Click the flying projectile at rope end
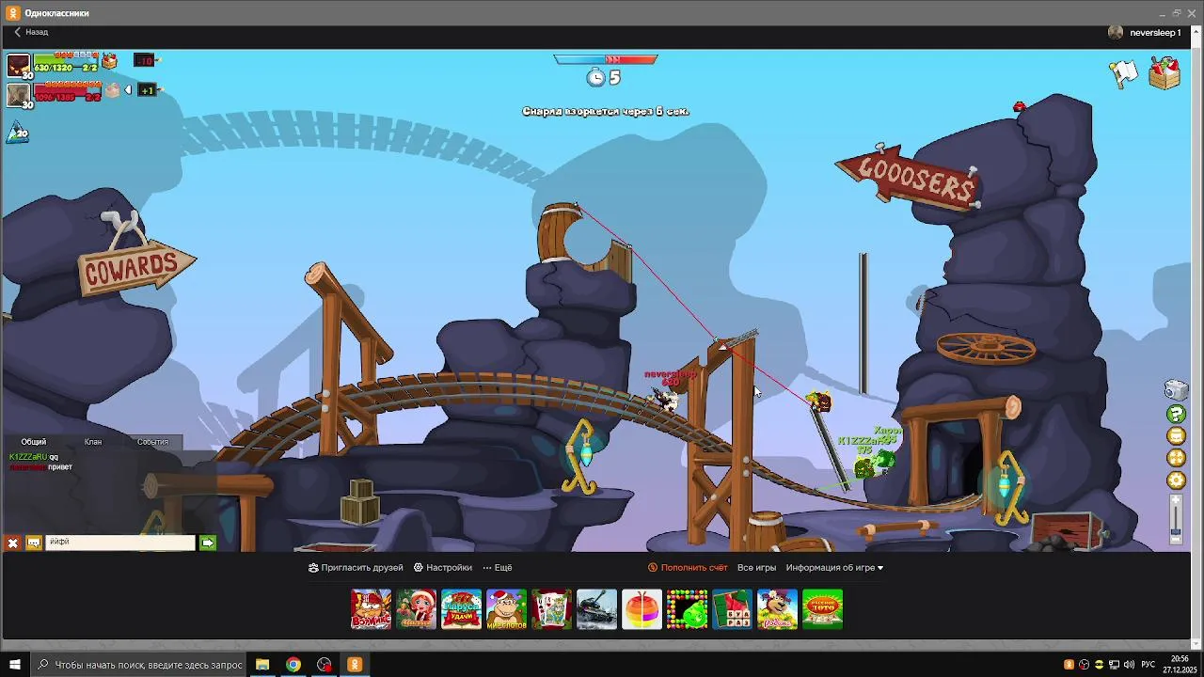1204x677 pixels. (x=820, y=402)
